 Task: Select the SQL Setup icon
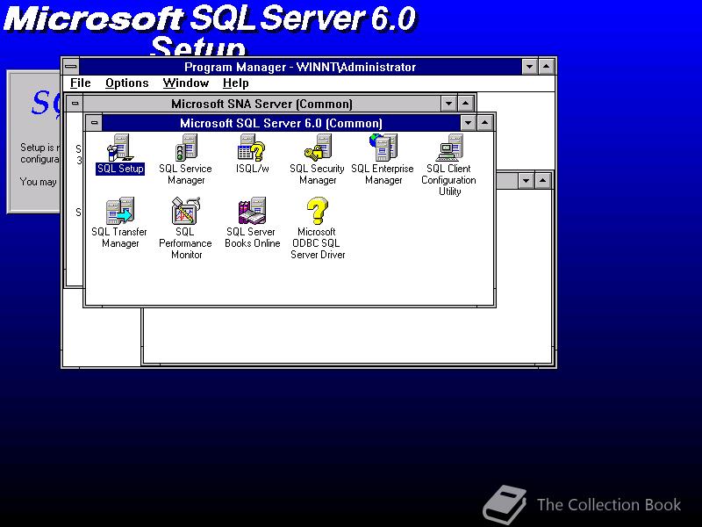[120, 148]
